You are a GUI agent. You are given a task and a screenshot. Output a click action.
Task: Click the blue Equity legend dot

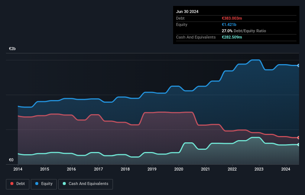[x=37, y=184]
